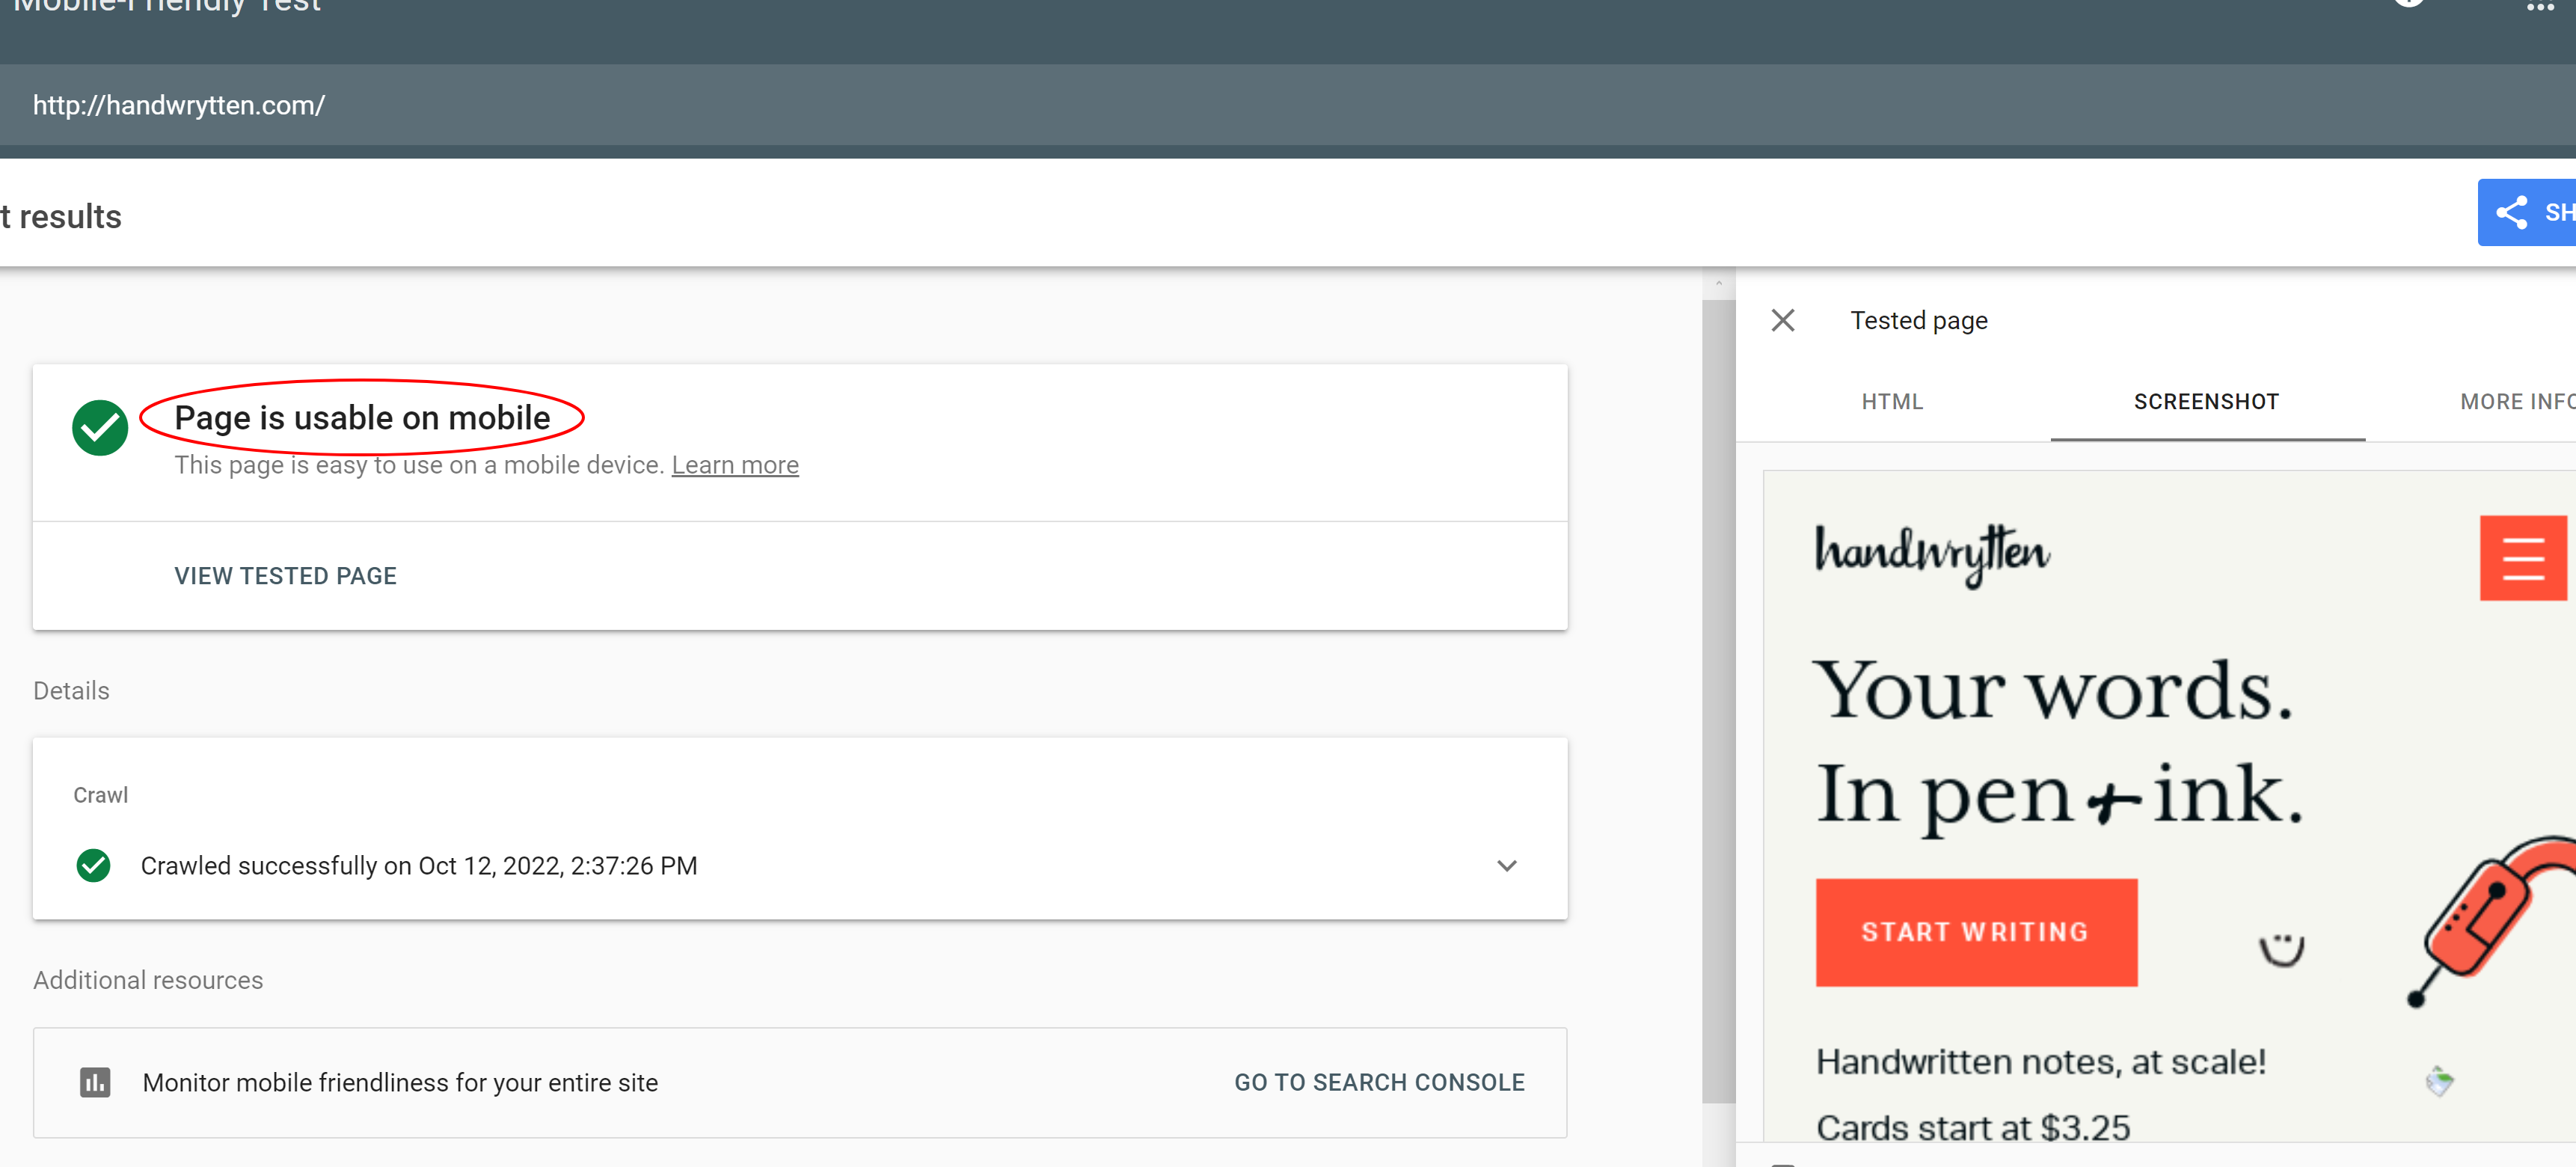The image size is (2576, 1167).
Task: Click GO TO SEARCH CONSOLE
Action: point(1380,1082)
